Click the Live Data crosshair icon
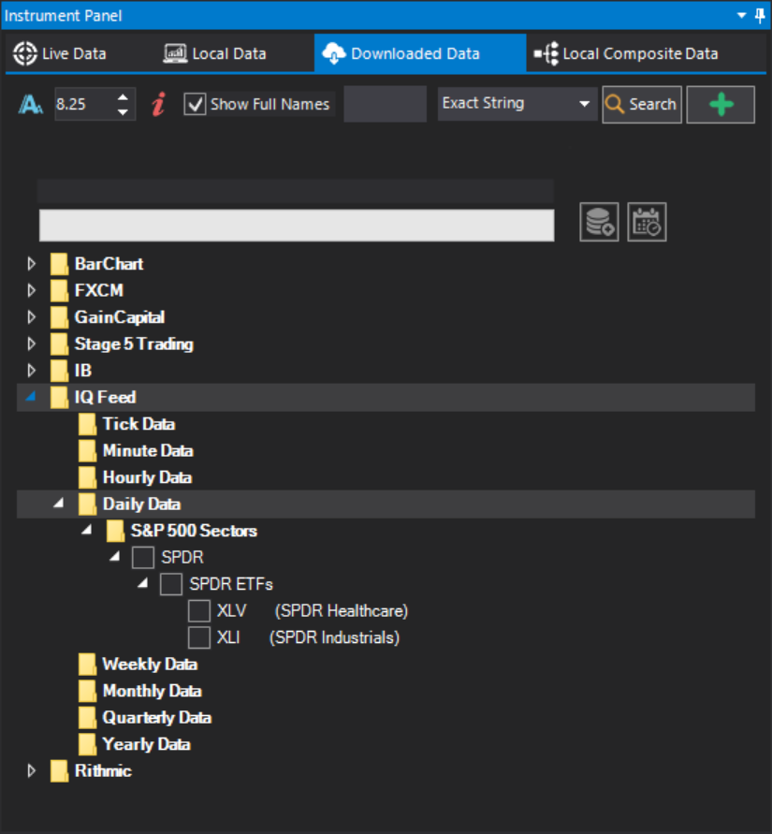 25,53
